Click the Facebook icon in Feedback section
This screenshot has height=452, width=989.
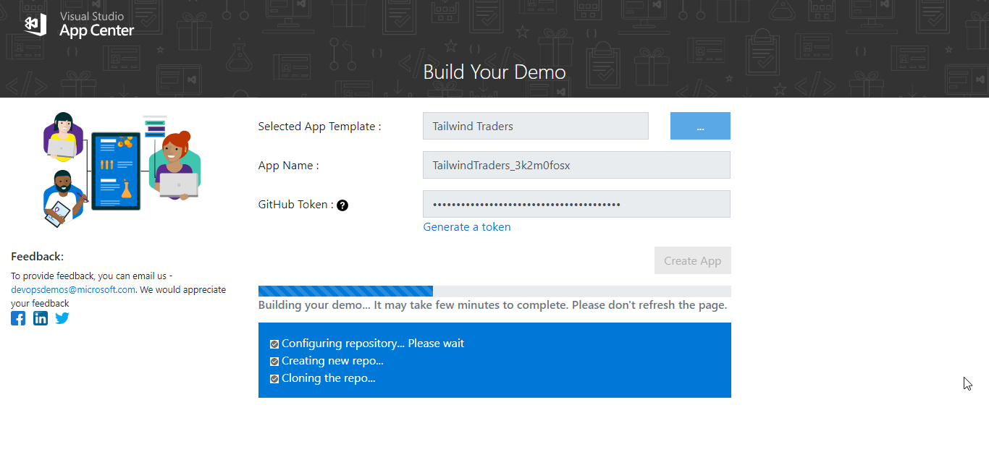pyautogui.click(x=17, y=317)
